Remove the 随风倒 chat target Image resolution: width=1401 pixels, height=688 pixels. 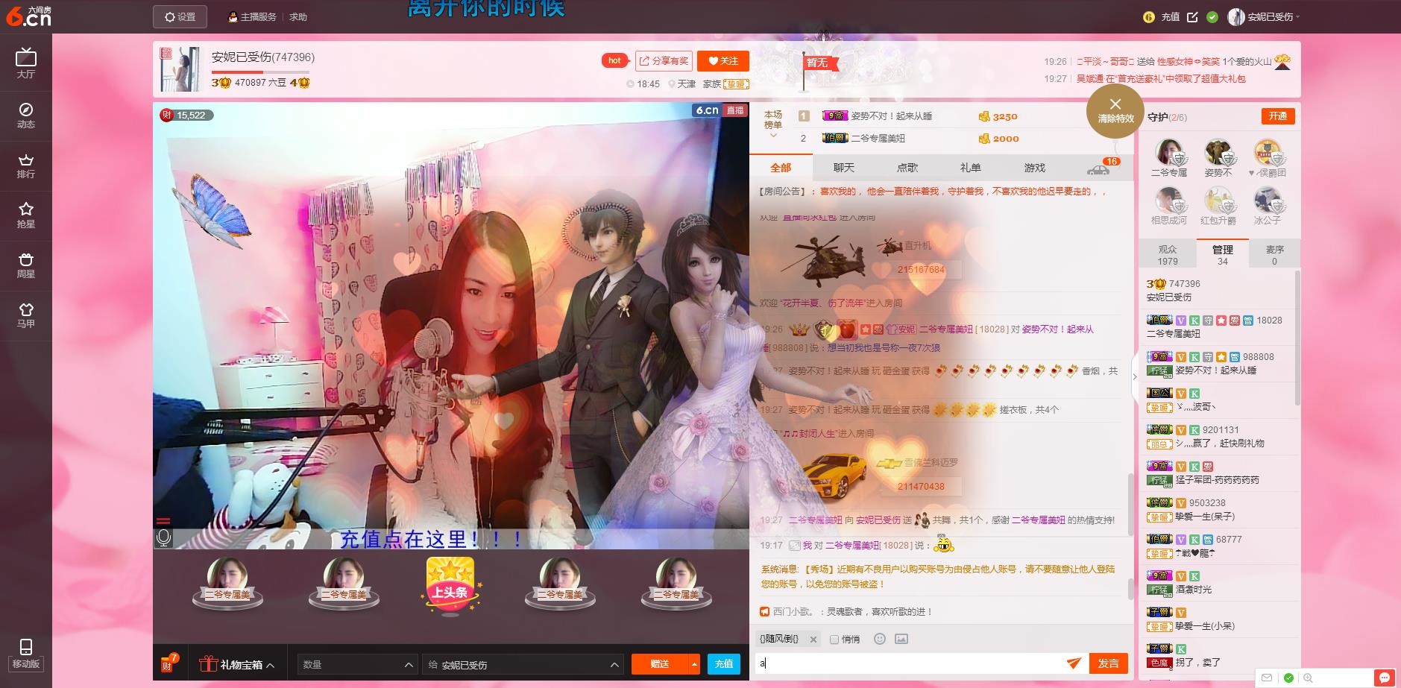coord(813,640)
